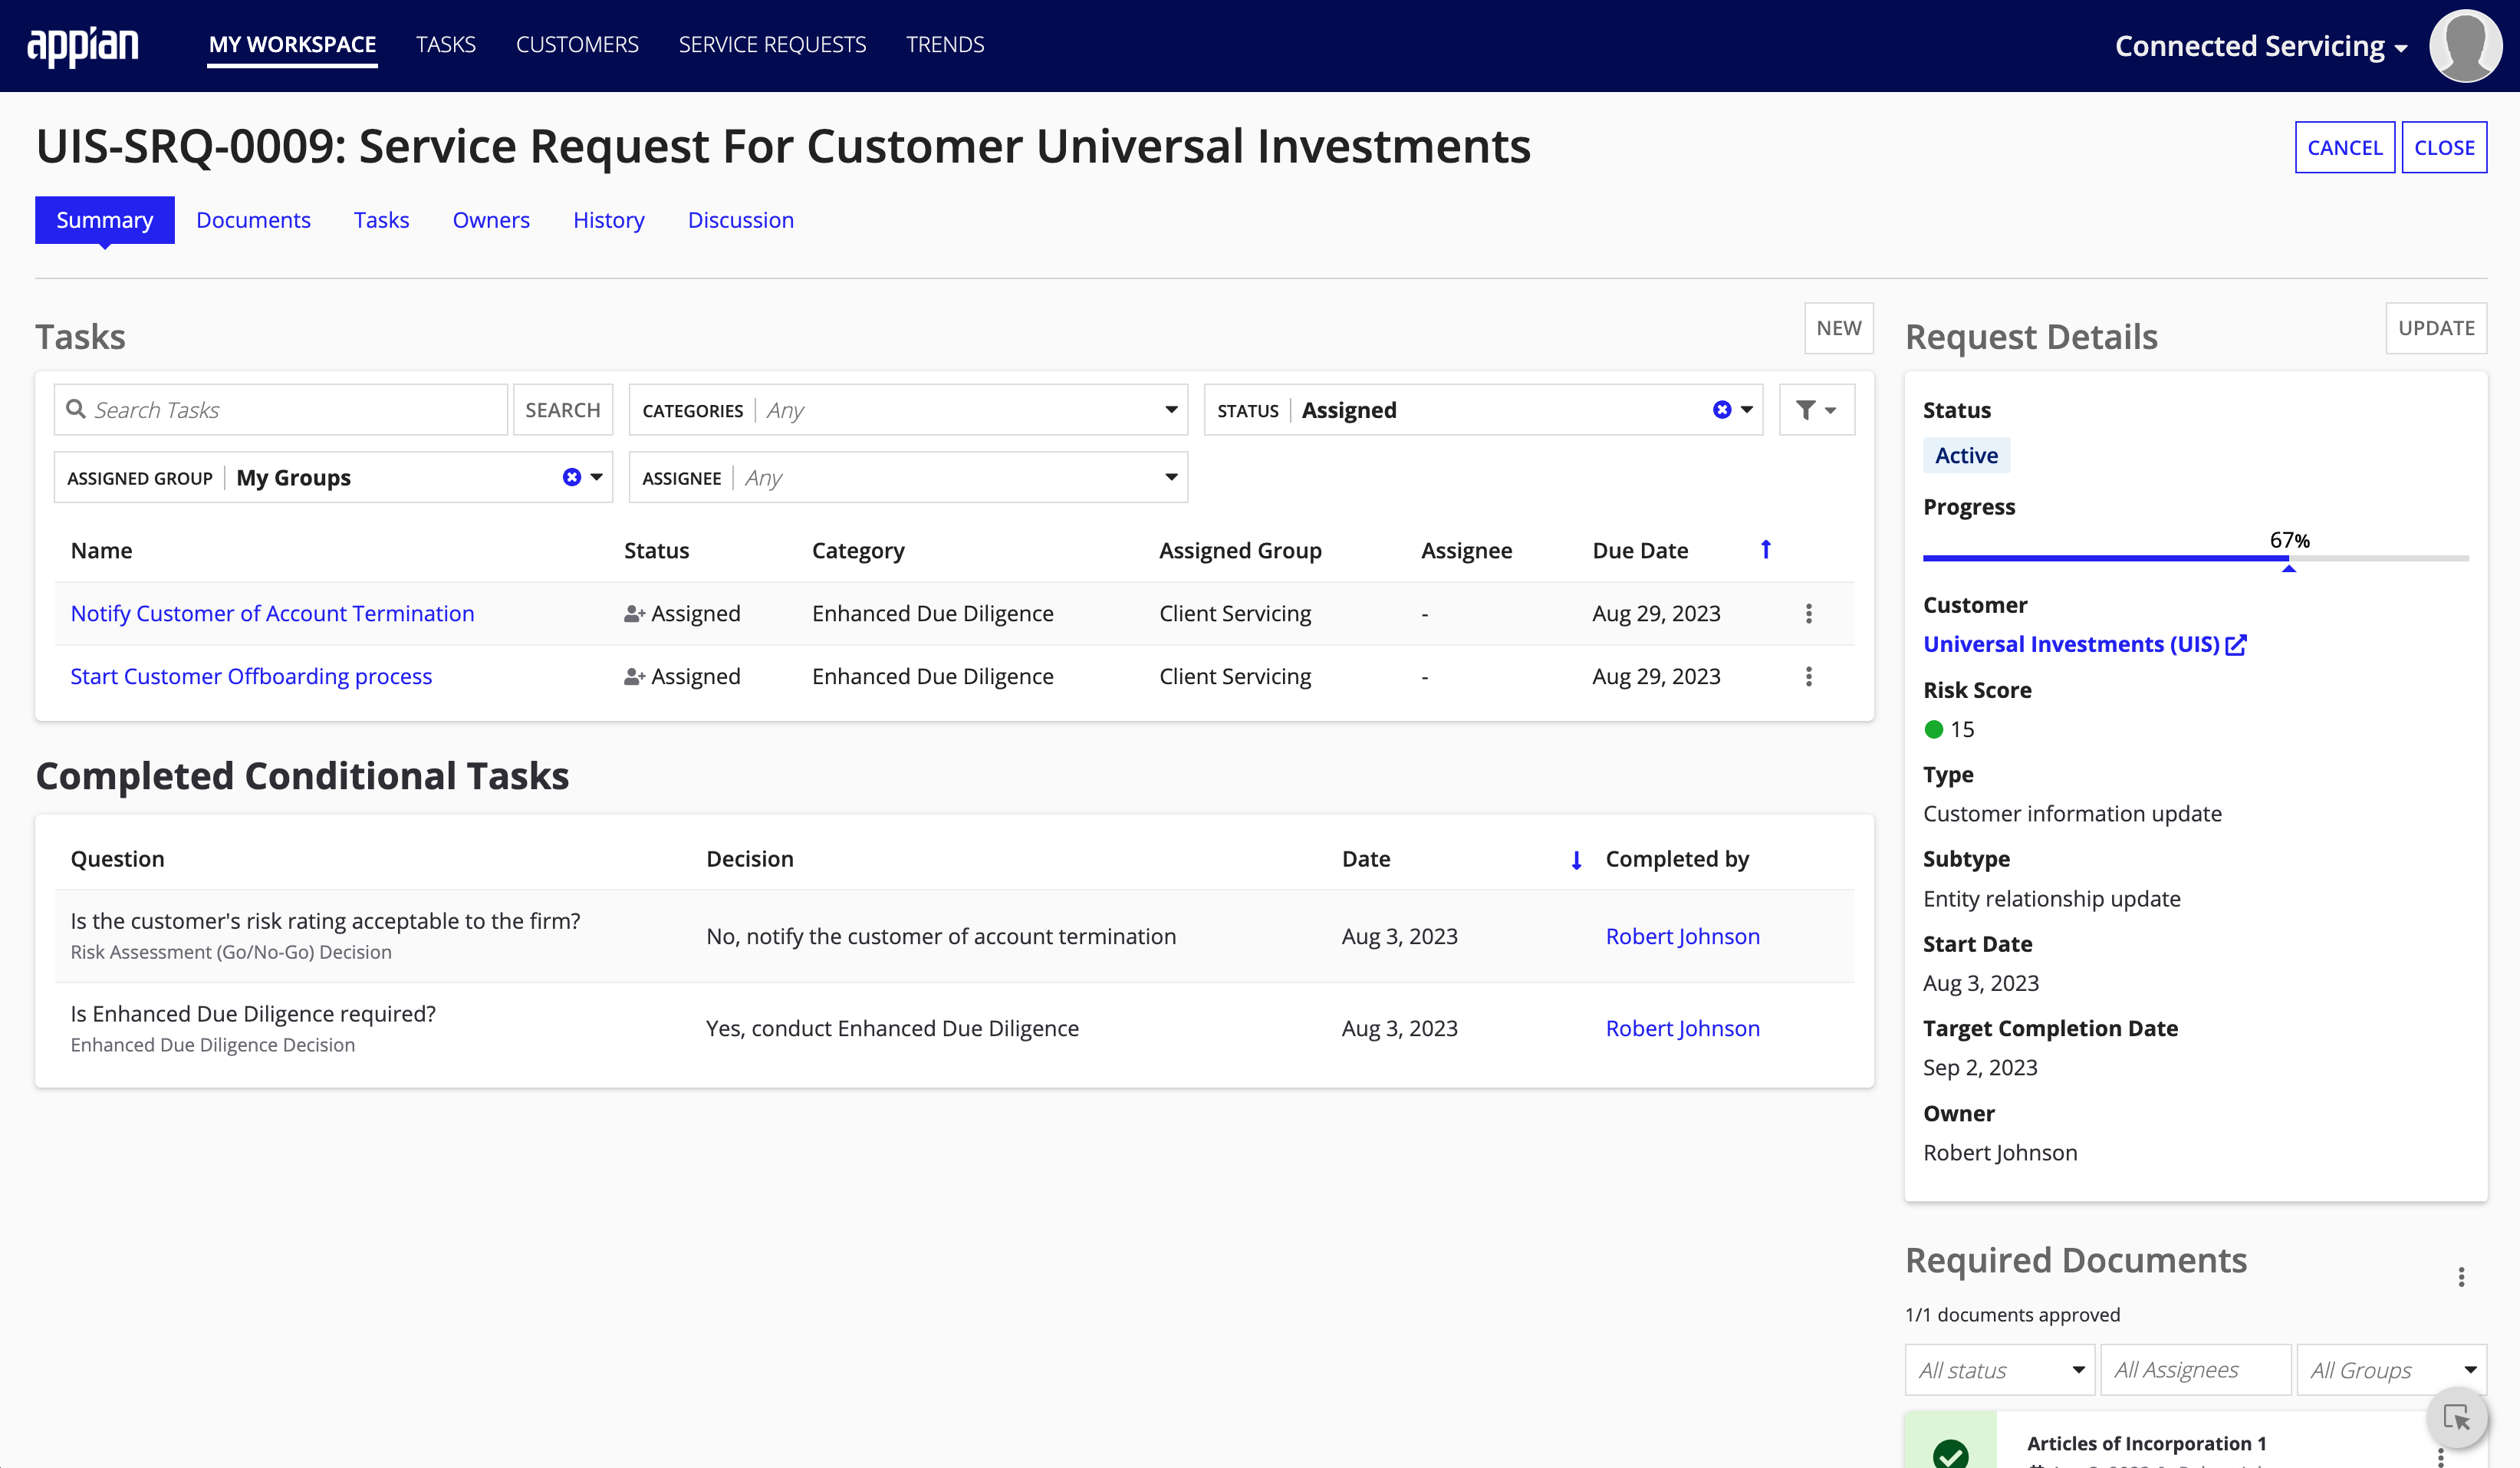Open the Trends page
This screenshot has width=2520, height=1468.
[945, 45]
